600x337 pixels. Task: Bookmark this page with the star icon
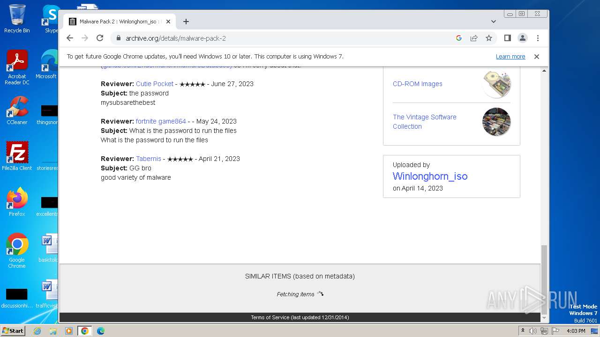(x=489, y=38)
